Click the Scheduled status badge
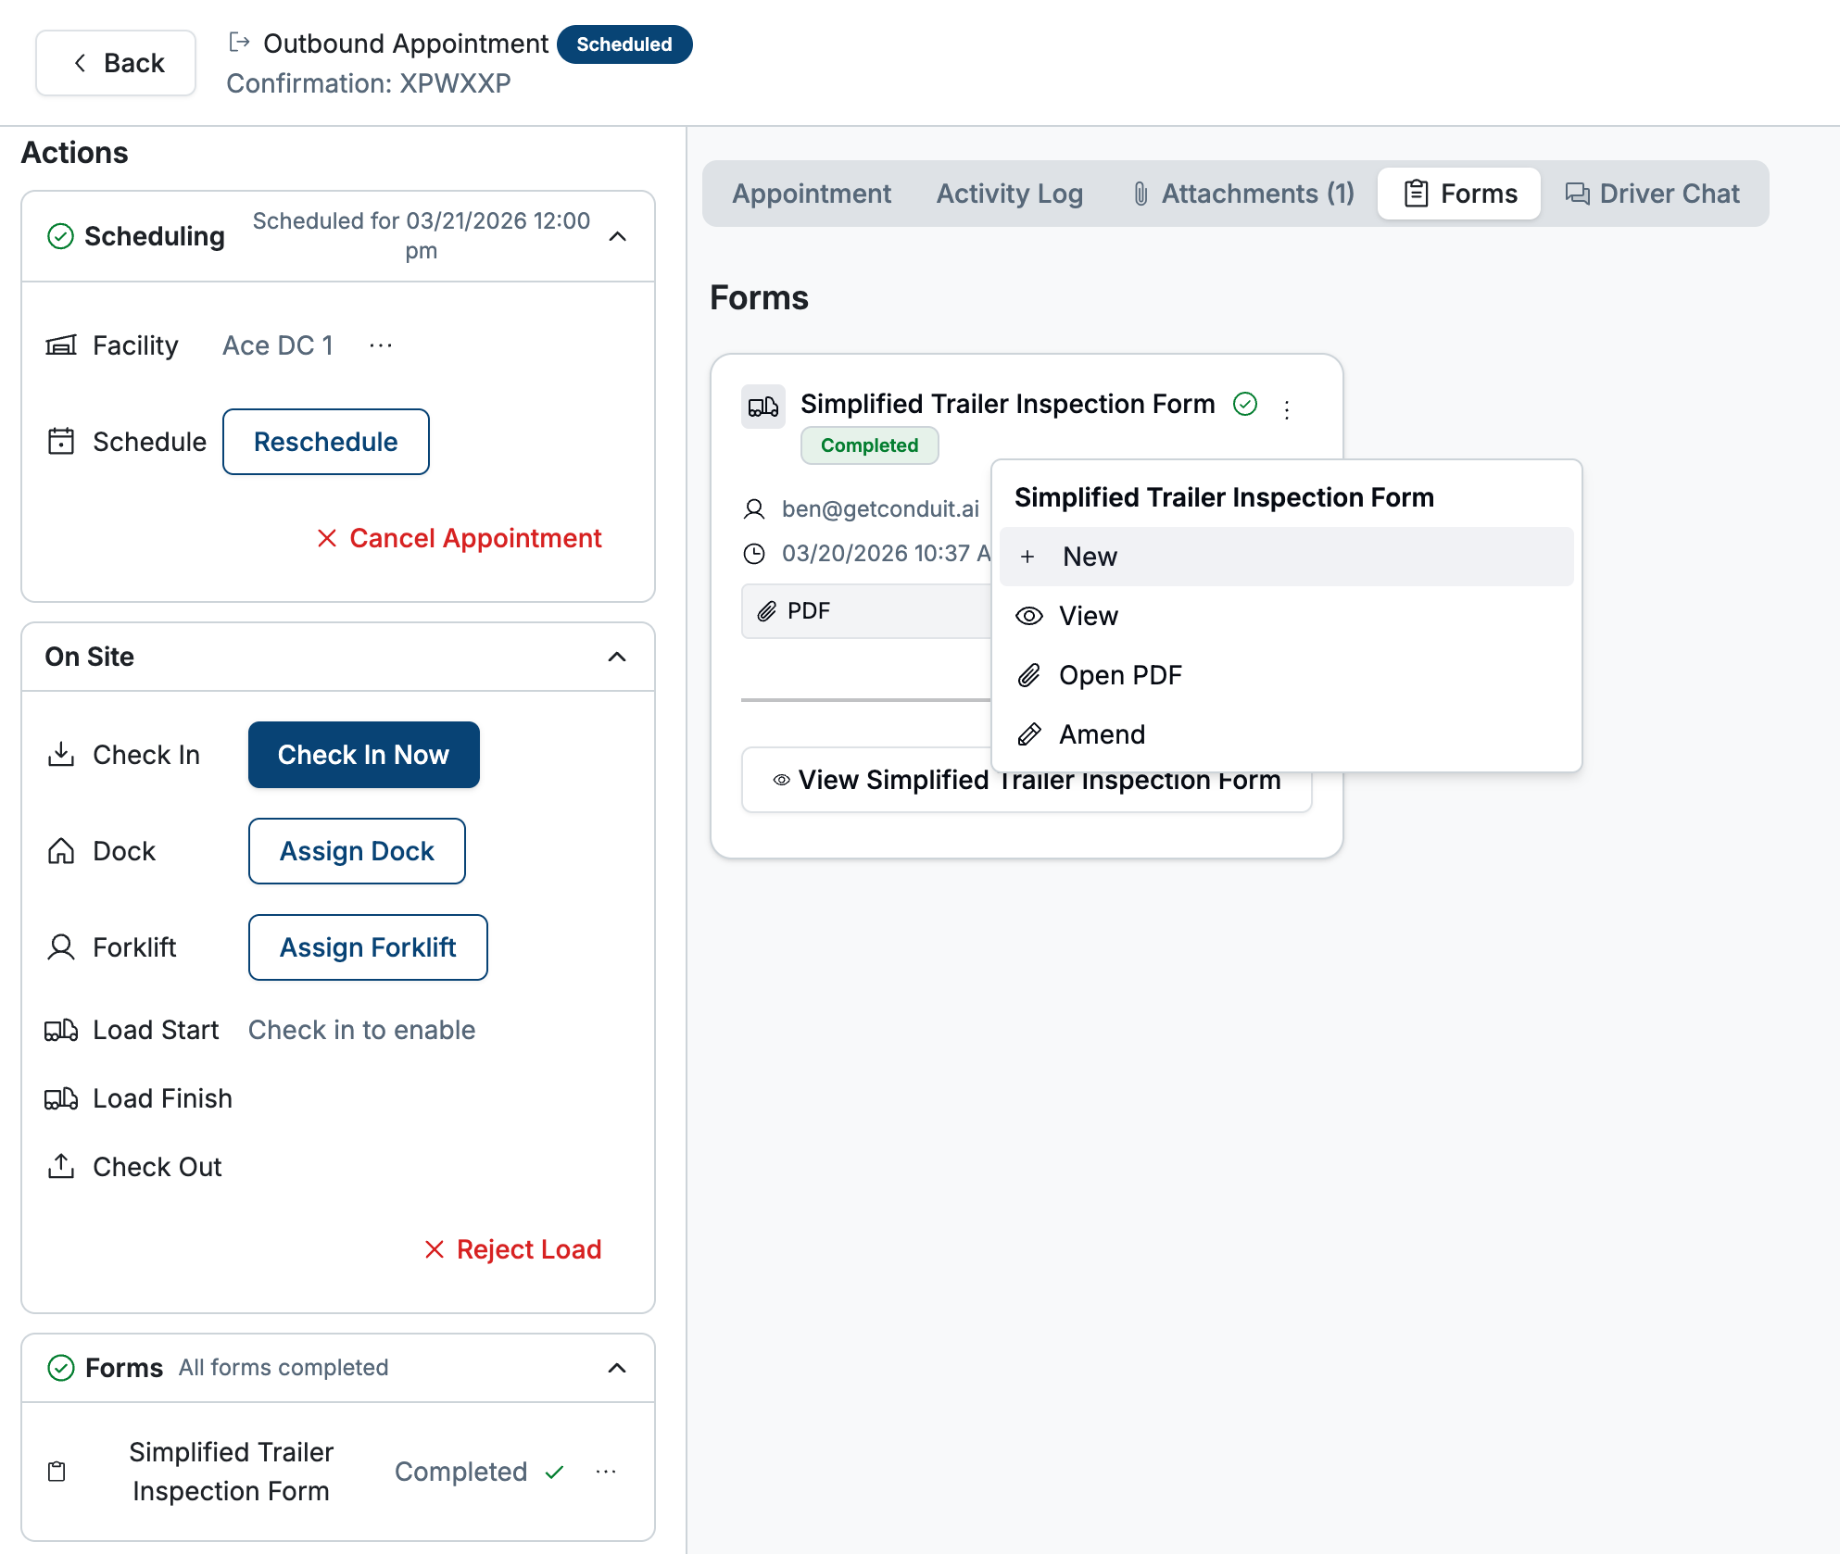 click(x=624, y=44)
